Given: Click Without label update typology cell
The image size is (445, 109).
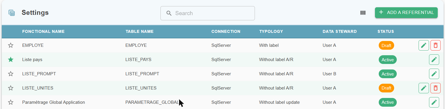Looking at the screenshot, I should tap(279, 102).
